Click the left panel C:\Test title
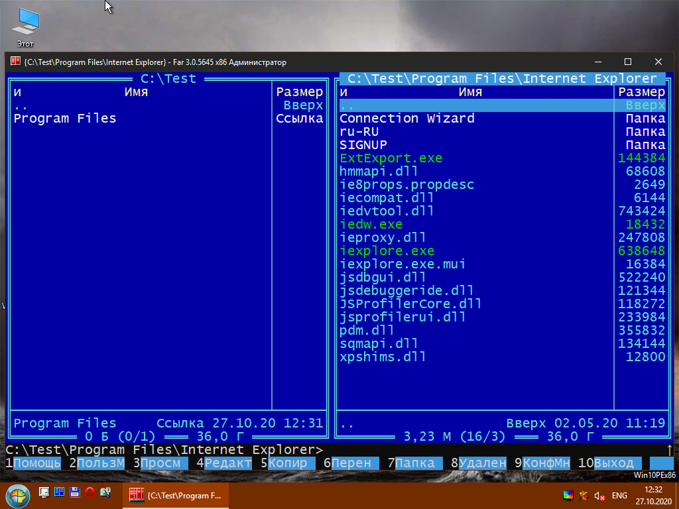The height and width of the screenshot is (509, 679). click(168, 79)
